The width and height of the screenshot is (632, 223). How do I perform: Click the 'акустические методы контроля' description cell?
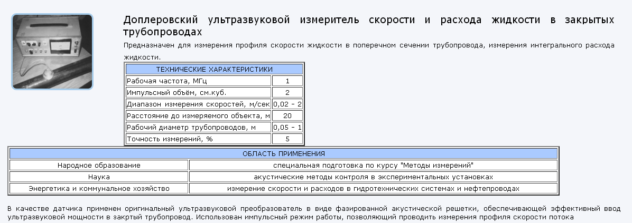(373, 177)
